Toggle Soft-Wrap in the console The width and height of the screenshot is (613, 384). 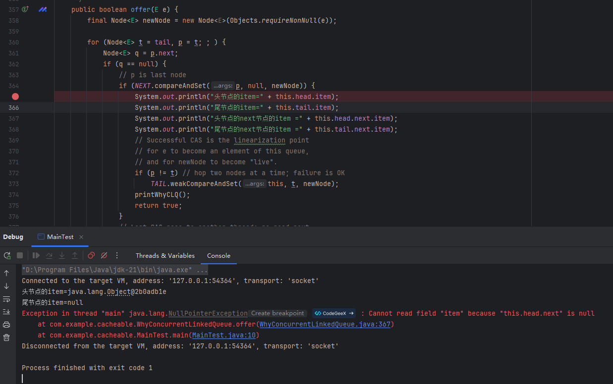coord(6,299)
